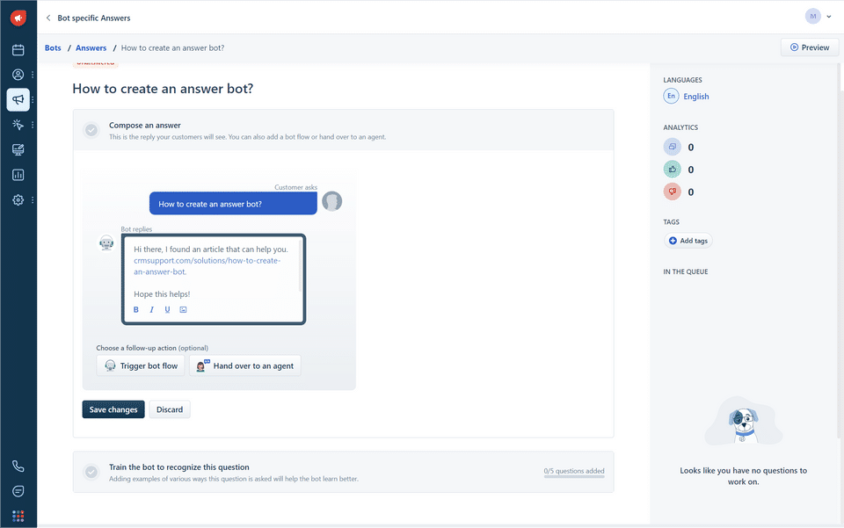Open the calendar icon in left sidebar

[x=18, y=50]
